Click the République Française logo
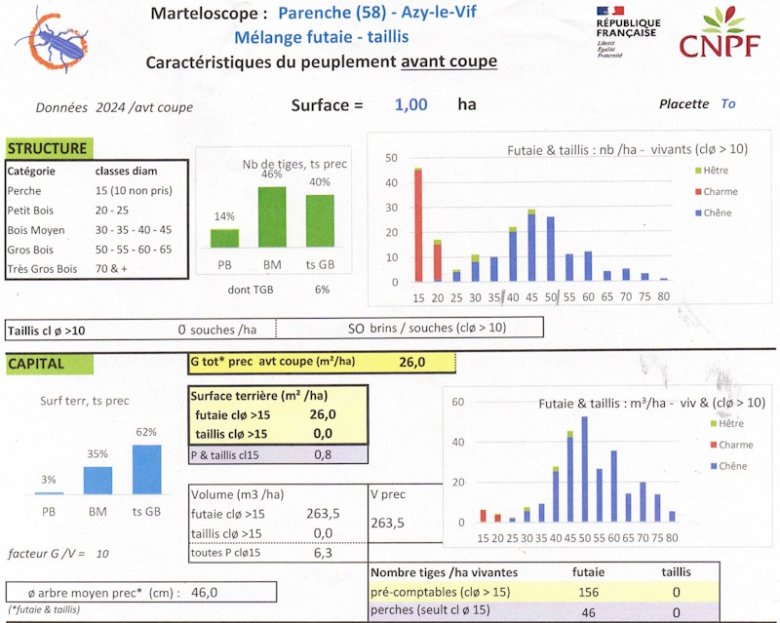 627,30
